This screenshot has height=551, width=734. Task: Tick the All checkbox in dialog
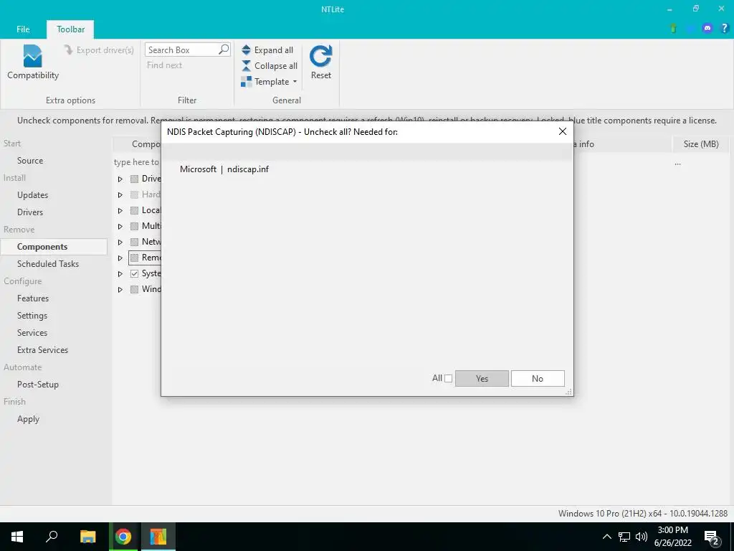tap(448, 378)
